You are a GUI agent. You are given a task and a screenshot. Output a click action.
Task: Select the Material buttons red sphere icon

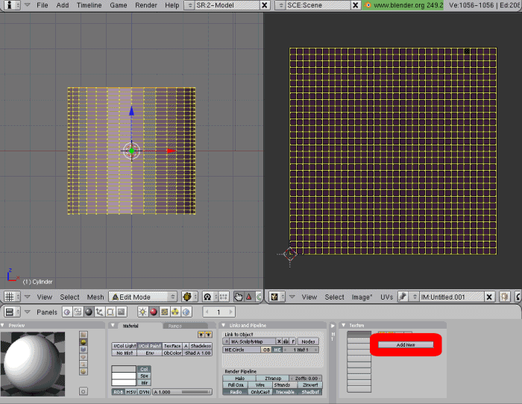click(x=154, y=312)
